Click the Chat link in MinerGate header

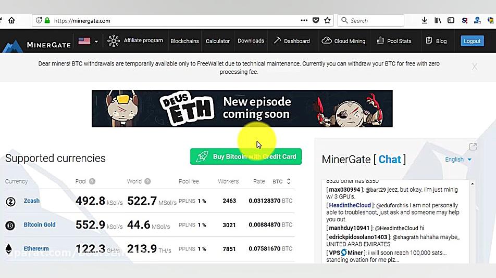[390, 160]
